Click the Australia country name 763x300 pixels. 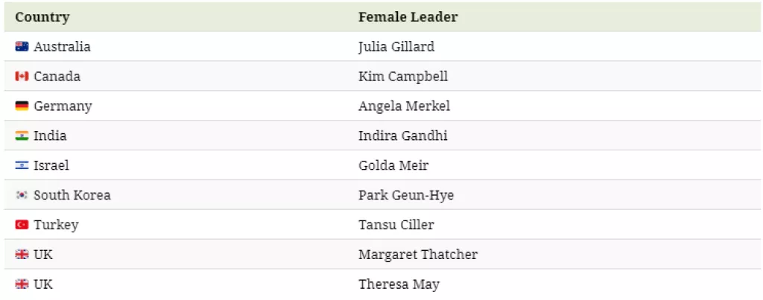point(62,46)
